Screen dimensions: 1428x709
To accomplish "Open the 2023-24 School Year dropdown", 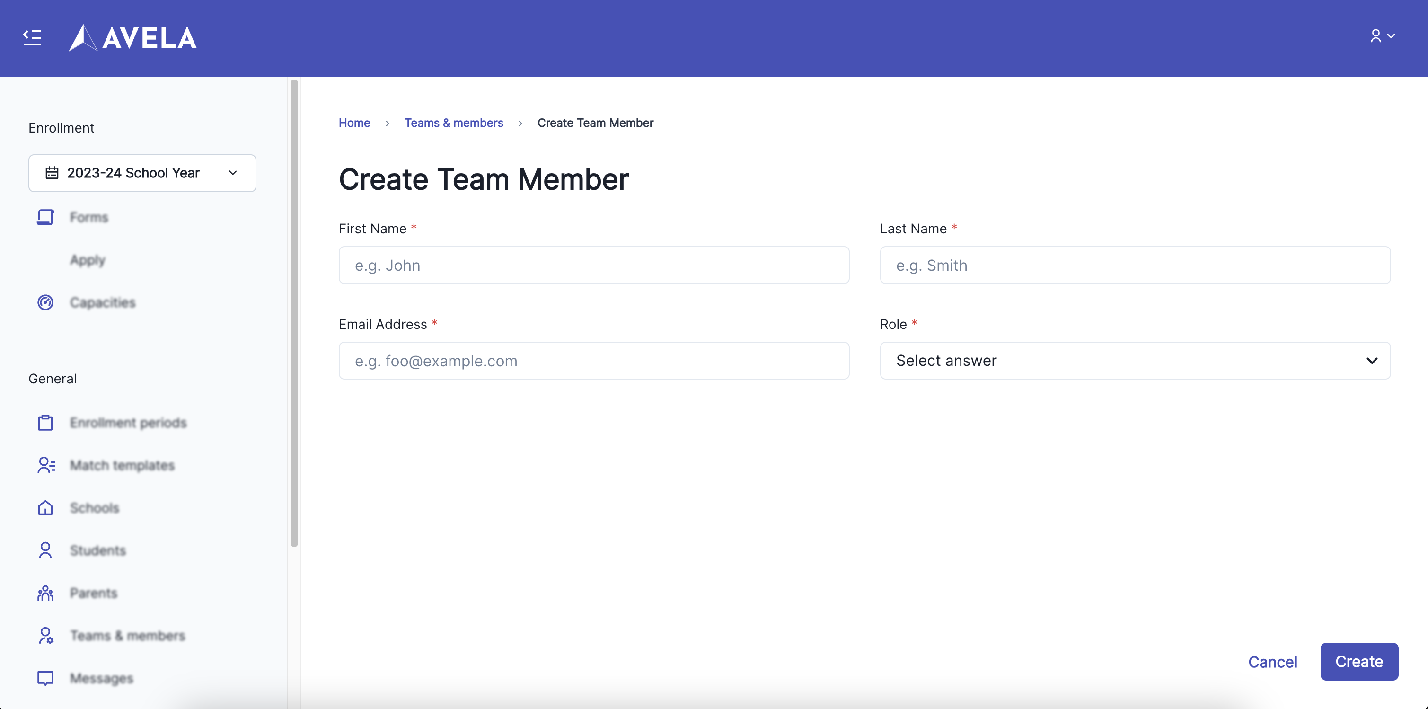I will [142, 173].
